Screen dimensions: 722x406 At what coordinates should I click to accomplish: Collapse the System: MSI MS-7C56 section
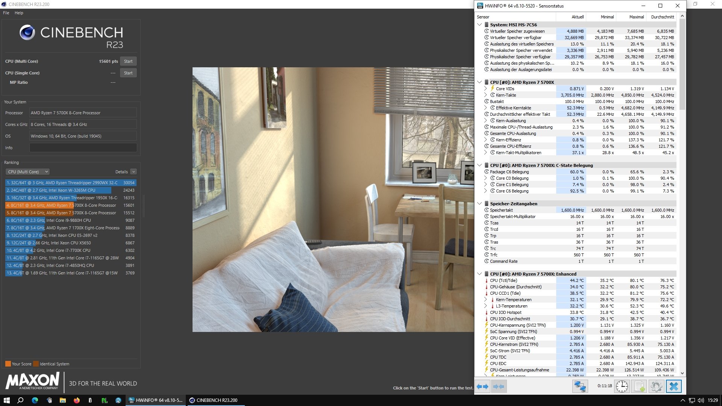click(479, 24)
